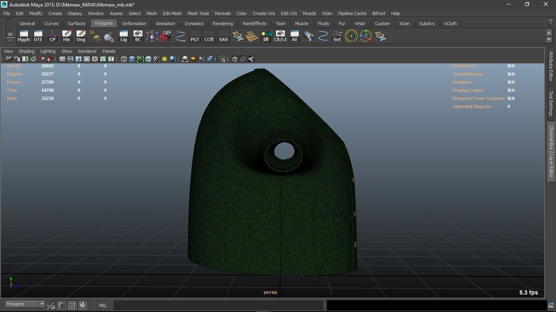Open the Attribute Editor side tab
Viewport: 556px width, 312px height.
pos(551,66)
